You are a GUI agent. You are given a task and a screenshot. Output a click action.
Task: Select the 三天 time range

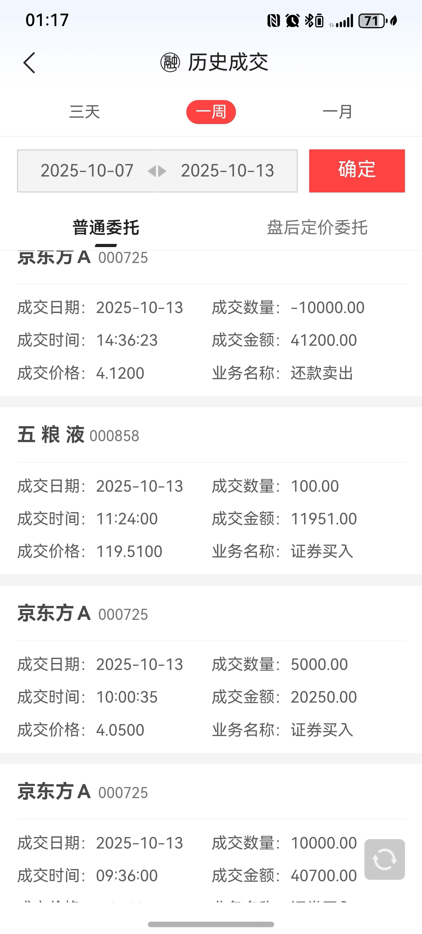click(x=84, y=112)
